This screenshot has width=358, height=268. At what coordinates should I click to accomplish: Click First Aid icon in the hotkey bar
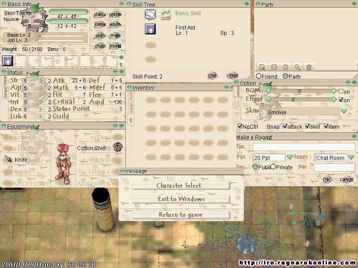[8, 61]
